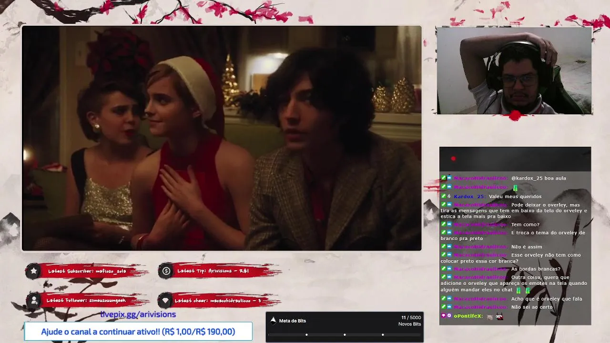The image size is (610, 343).
Task: Click the cat emote in oPontifeX's message
Action: (x=489, y=316)
